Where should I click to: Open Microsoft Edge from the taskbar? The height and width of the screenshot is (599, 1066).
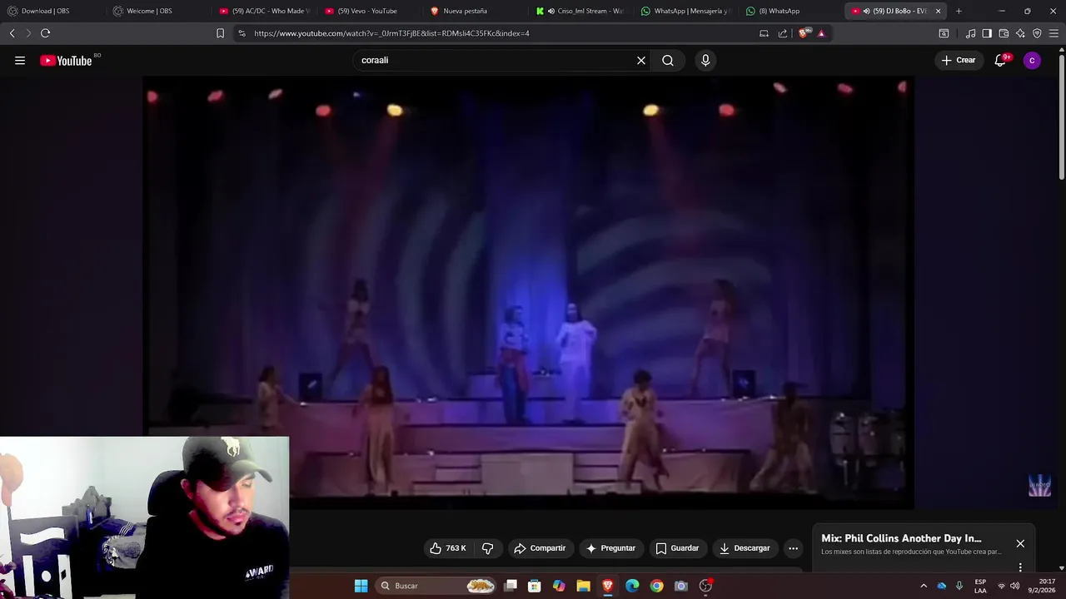pos(632,586)
